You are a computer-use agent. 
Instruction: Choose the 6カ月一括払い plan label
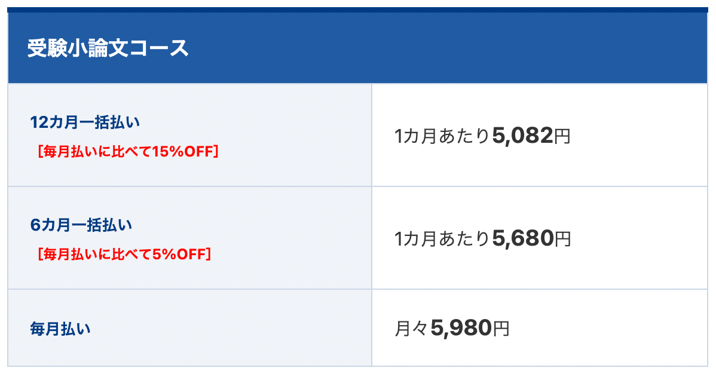(81, 225)
